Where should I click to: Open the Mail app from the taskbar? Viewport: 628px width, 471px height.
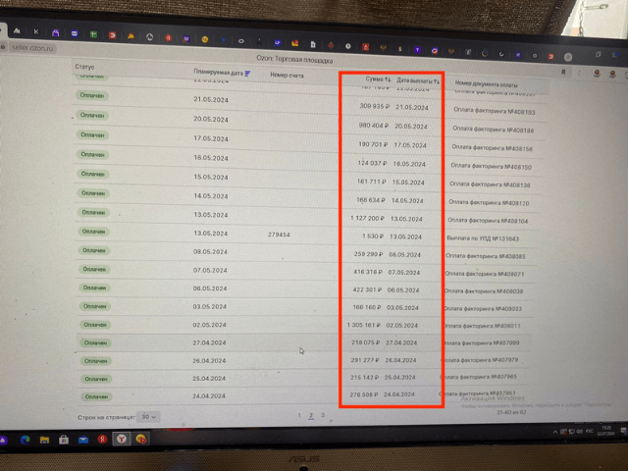point(83,440)
